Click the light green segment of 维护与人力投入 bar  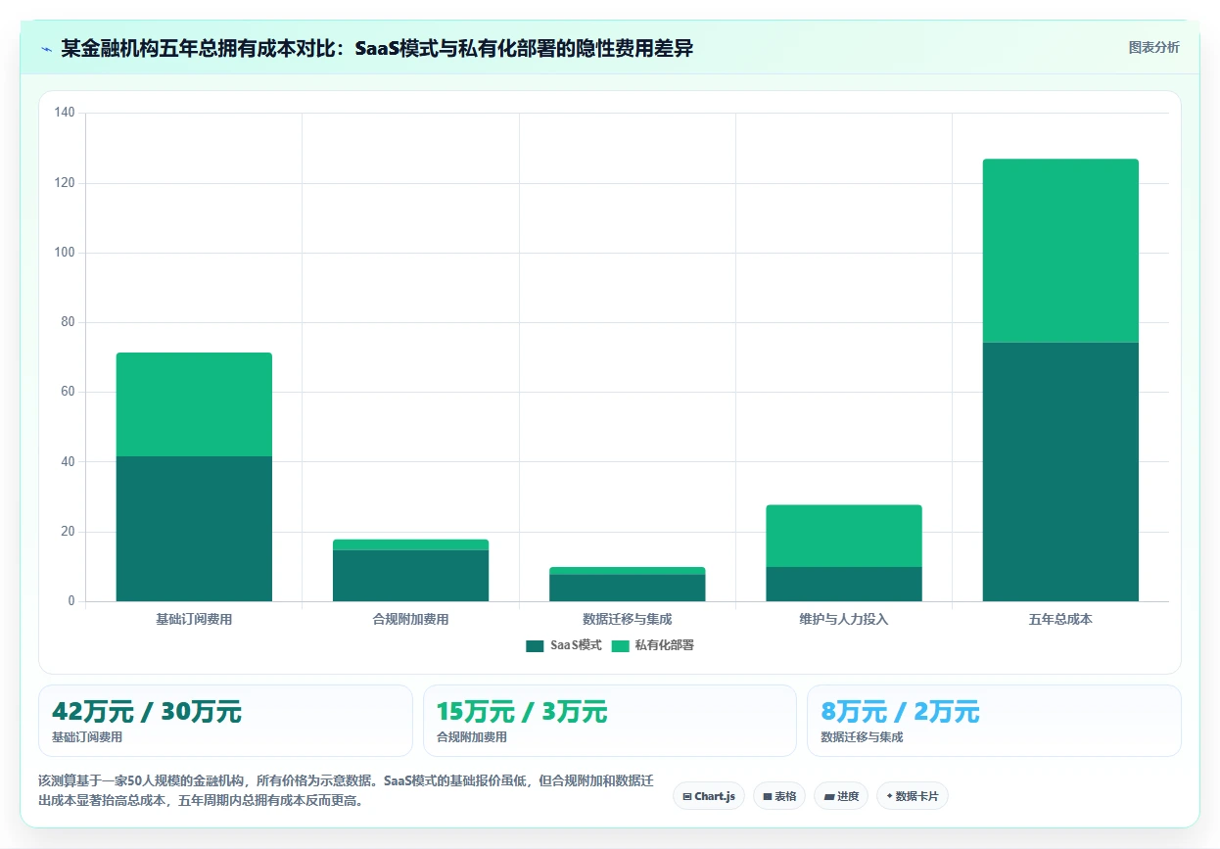click(x=844, y=536)
